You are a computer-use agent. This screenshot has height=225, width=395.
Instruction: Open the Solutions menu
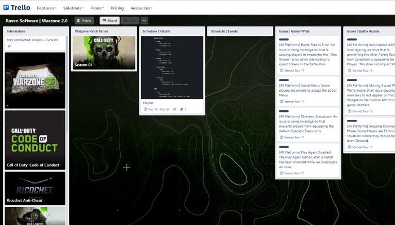[x=73, y=8]
